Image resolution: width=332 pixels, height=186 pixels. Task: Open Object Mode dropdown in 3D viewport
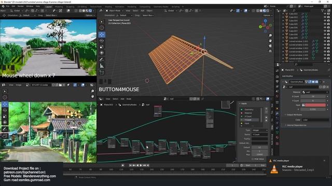(115, 10)
